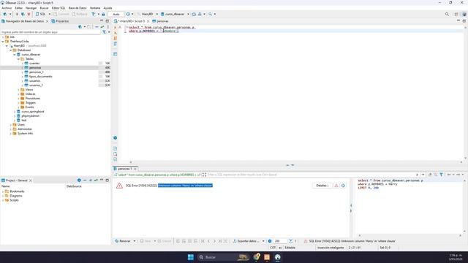This screenshot has height=263, width=468.
Task: Open the Auto commit mode selector
Action: point(116,14)
